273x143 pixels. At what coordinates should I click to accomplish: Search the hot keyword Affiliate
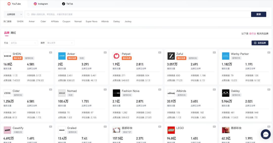55,21
